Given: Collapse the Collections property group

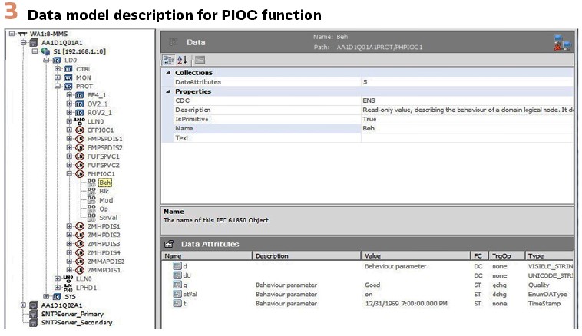Looking at the screenshot, I should (x=169, y=72).
